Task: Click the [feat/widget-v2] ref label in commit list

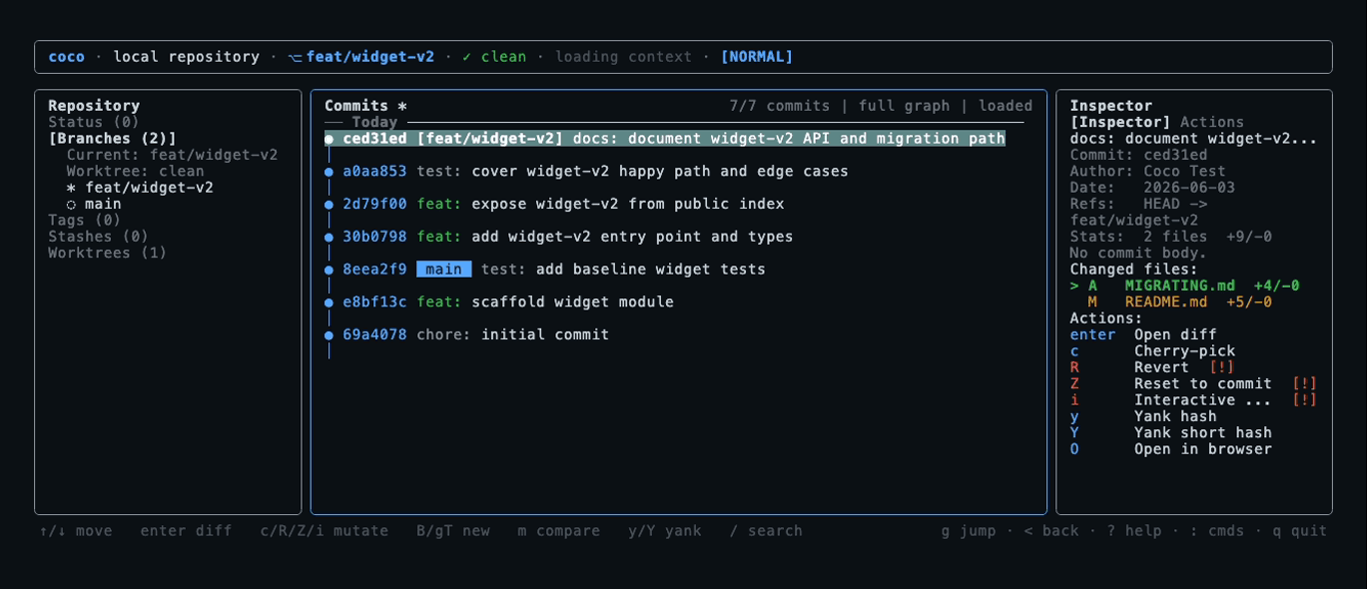Action: tap(490, 139)
